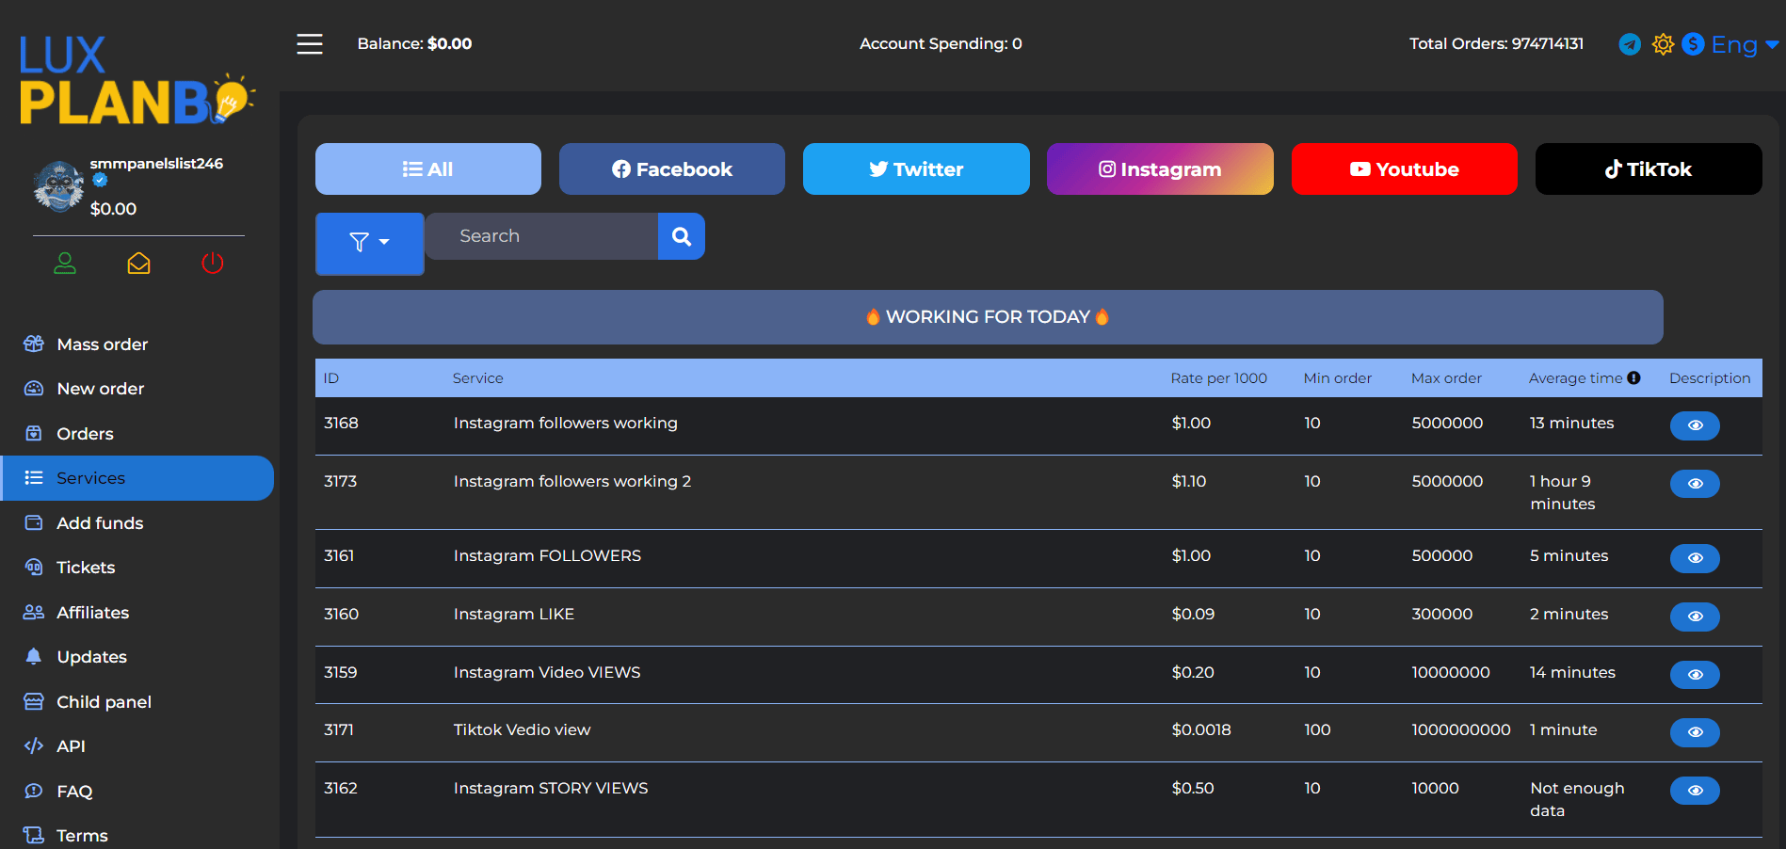This screenshot has width=1786, height=849.
Task: Click the hamburger menu icon
Action: pyautogui.click(x=310, y=44)
